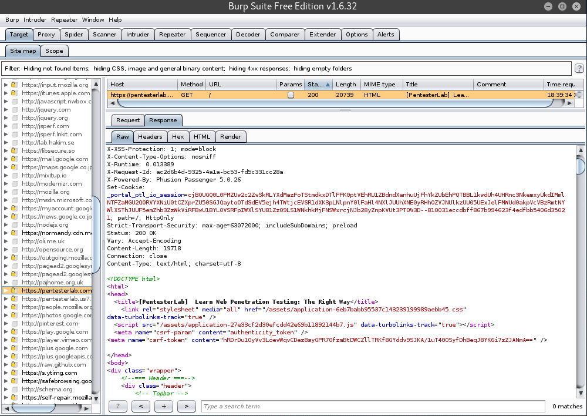This screenshot has height=416, width=587.
Task: Minimize the Burp Suite window
Action: [x=548, y=6]
